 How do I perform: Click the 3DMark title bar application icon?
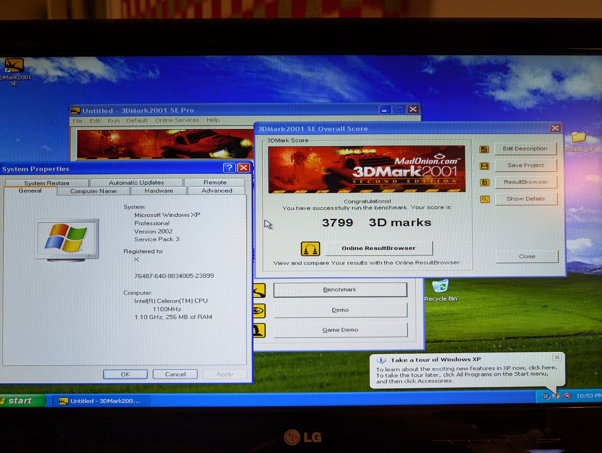click(x=75, y=111)
